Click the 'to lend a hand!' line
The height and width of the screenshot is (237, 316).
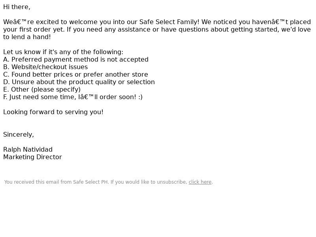pos(27,37)
